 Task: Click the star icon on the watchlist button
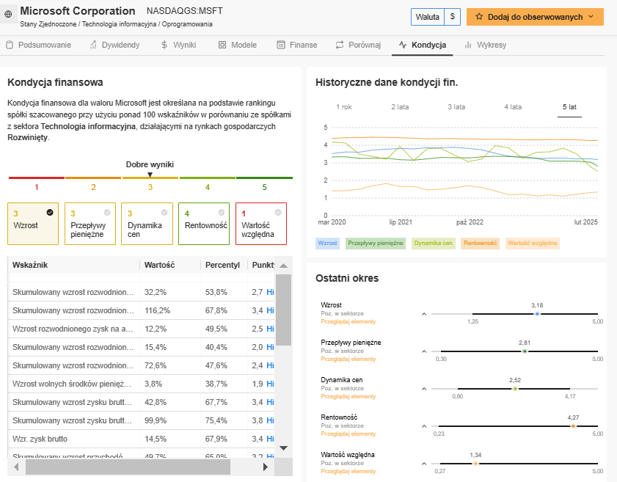pyautogui.click(x=479, y=17)
